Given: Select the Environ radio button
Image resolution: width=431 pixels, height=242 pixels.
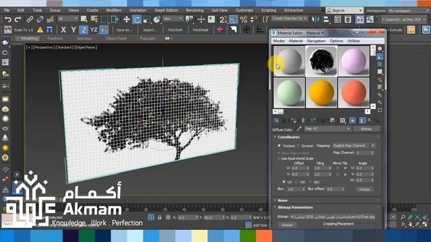Looking at the screenshot, I should coord(298,146).
